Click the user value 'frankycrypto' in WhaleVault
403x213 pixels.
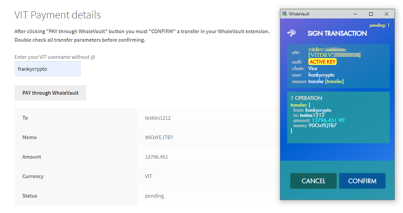click(x=321, y=75)
